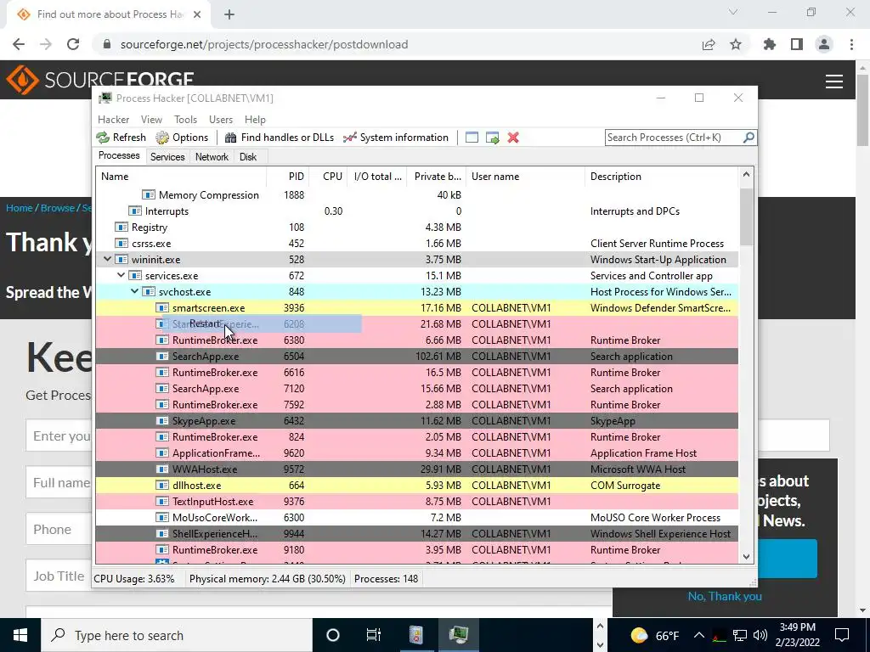Switch to the Network tab
The width and height of the screenshot is (870, 652).
click(212, 157)
